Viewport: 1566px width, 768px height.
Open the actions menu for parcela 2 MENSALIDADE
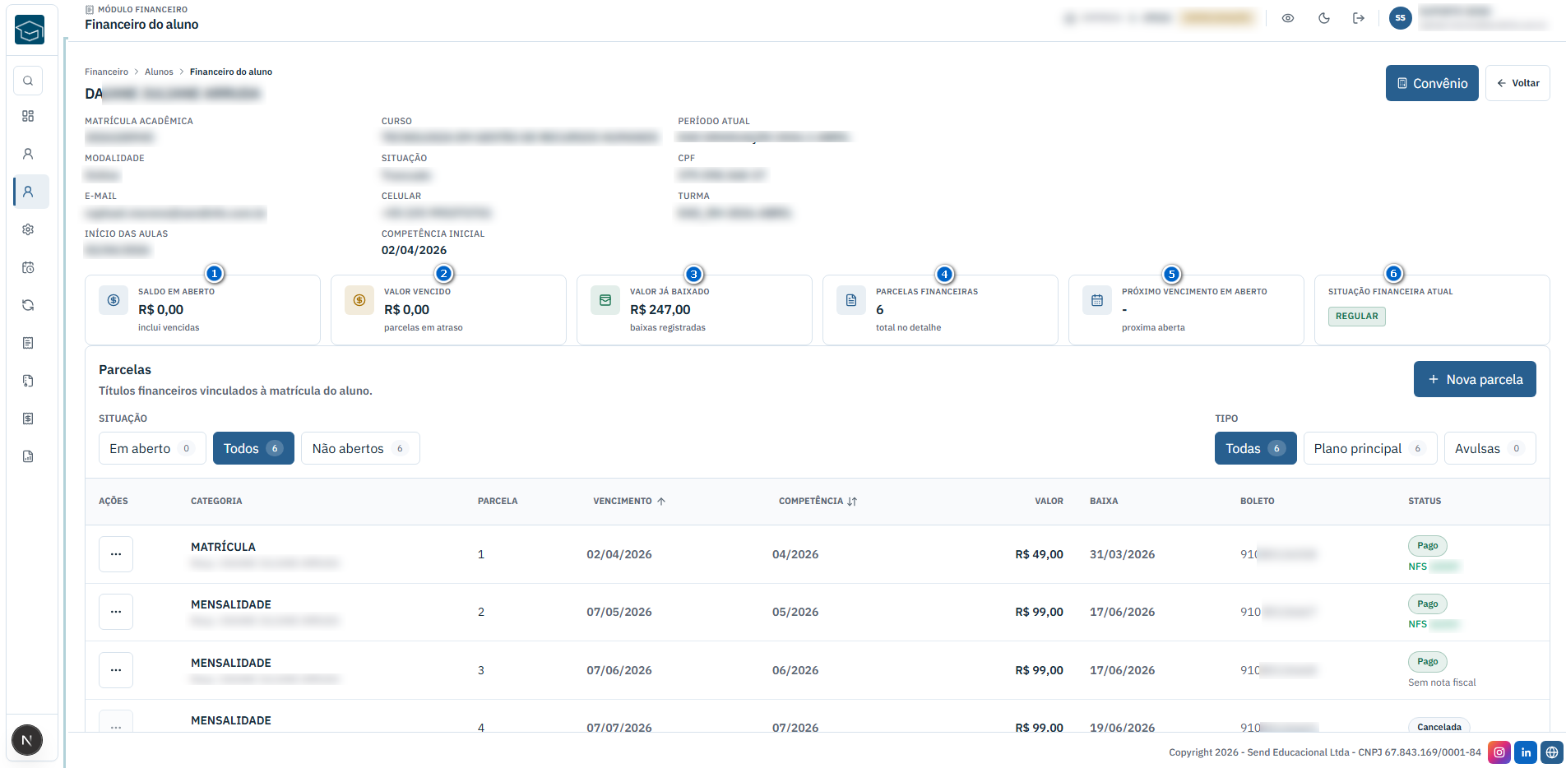point(116,612)
